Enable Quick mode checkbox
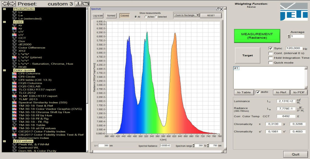 [x=270, y=63]
